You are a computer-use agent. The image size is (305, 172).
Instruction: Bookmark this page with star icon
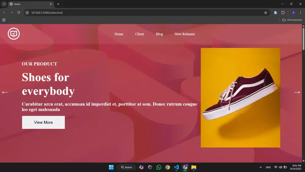click(266, 13)
